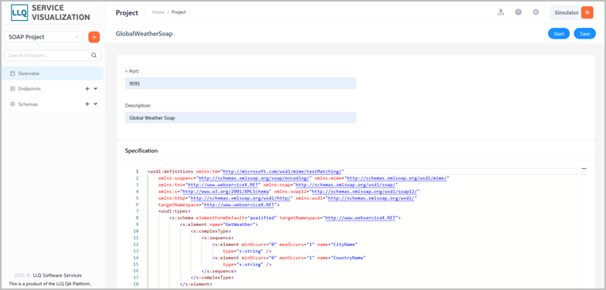Click the Save button
The width and height of the screenshot is (606, 290).
point(584,34)
